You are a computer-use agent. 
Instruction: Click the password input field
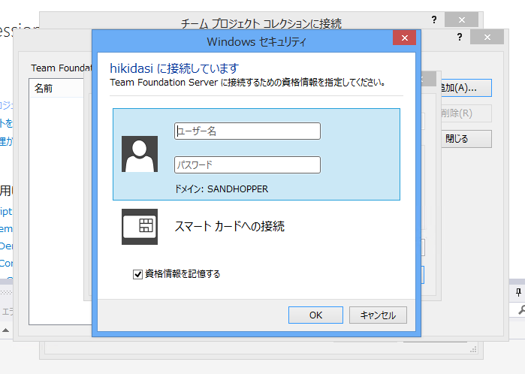(247, 164)
